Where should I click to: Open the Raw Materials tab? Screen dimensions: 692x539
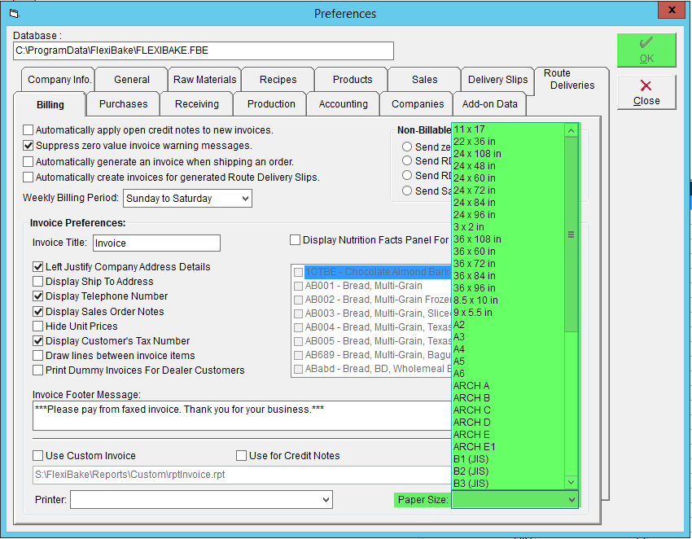[x=205, y=80]
